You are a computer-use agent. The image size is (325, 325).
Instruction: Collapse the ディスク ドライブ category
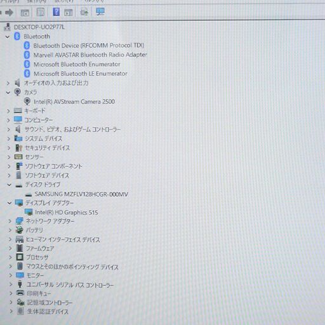pos(9,185)
